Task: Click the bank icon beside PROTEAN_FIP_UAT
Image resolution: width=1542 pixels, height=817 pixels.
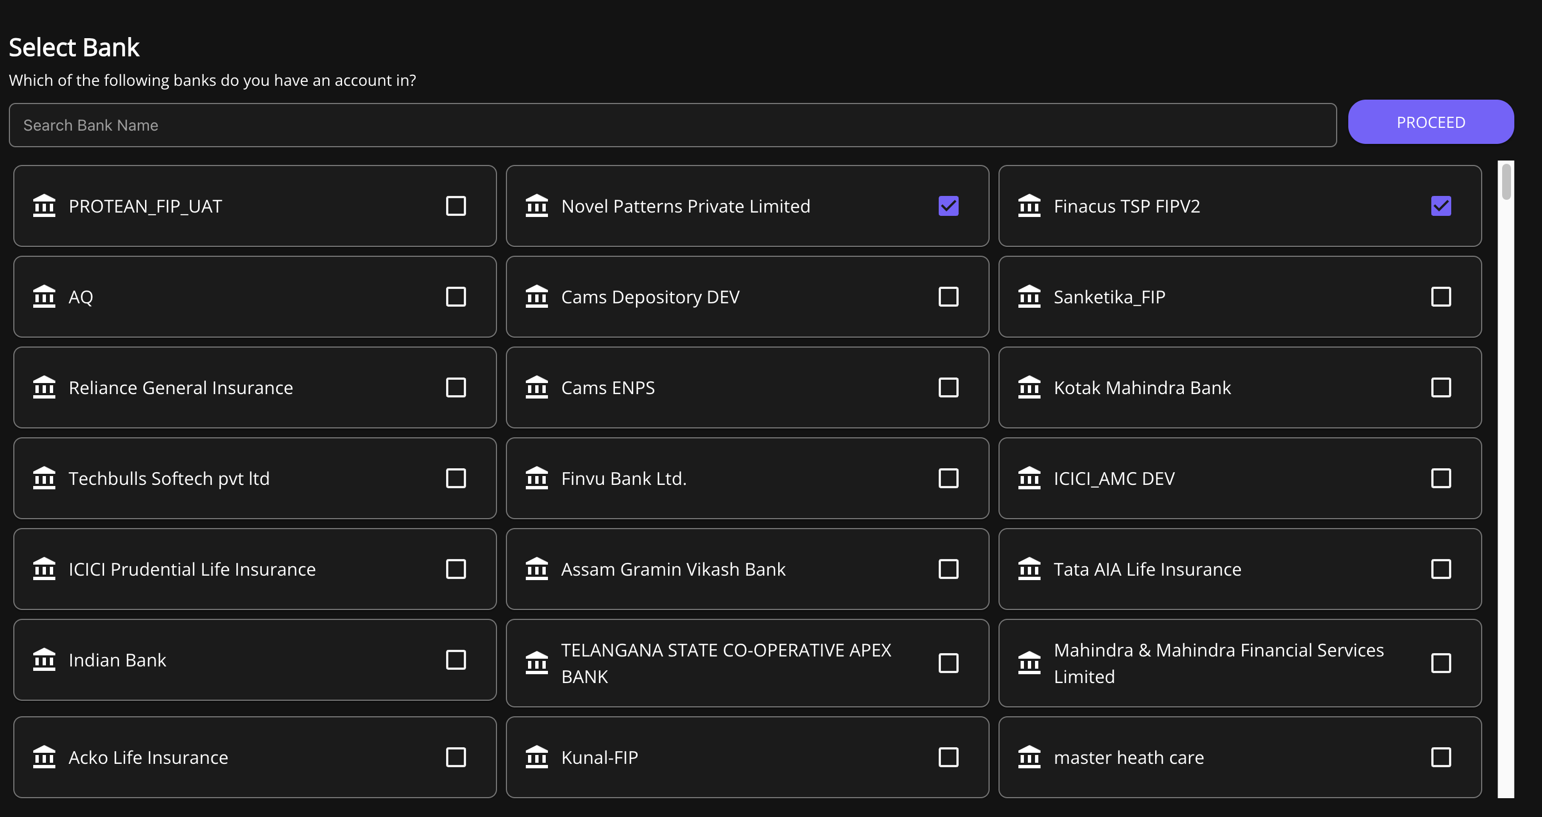Action: click(x=44, y=206)
